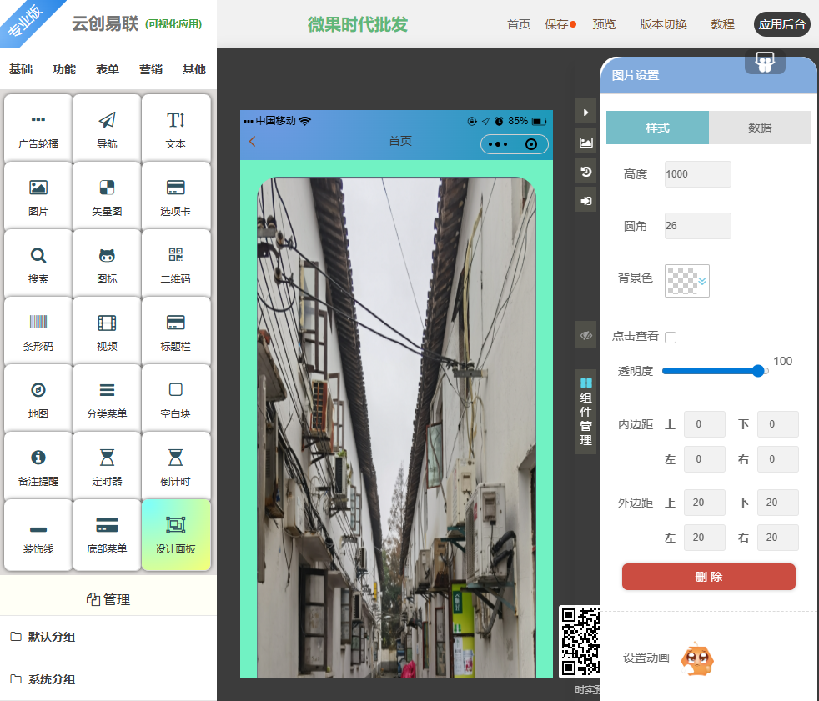Add the 视频 video component

[x=107, y=331]
